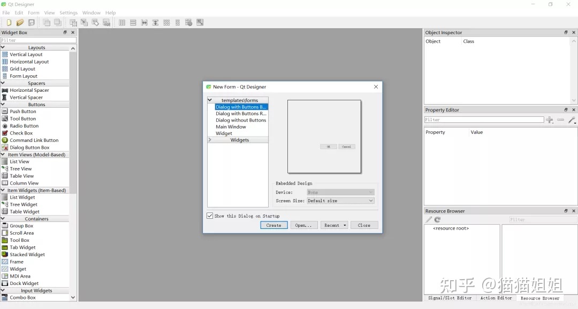
Task: Click the remove dynamic property minus icon
Action: pos(561,120)
